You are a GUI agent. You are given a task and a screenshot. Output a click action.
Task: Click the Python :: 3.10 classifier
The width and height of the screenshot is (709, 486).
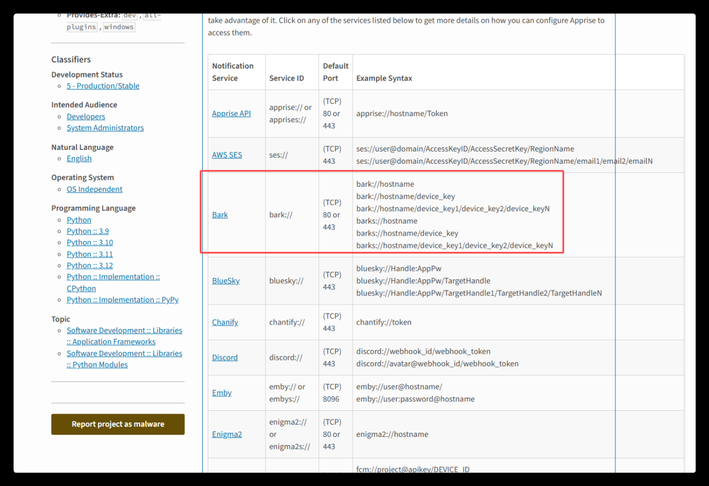(x=90, y=242)
